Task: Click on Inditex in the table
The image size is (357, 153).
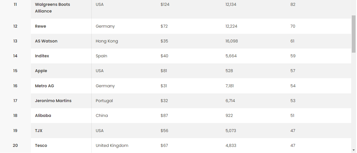Action: pyautogui.click(x=42, y=56)
